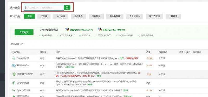The height and width of the screenshot is (97, 208).
Task: Open the Nginx防火墙 software name
Action: (23, 58)
